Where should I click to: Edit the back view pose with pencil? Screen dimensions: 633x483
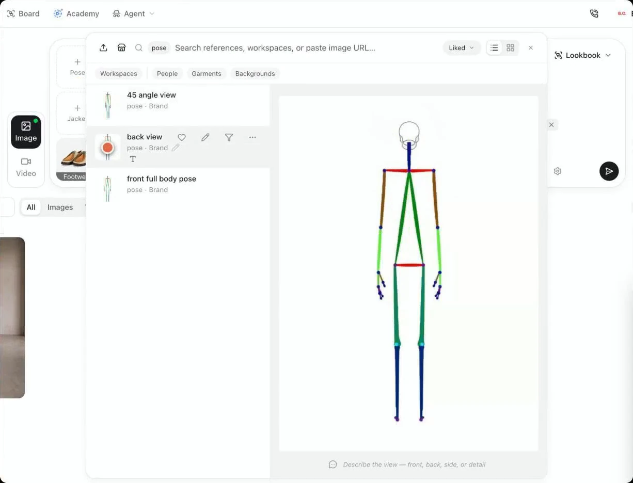pos(205,137)
